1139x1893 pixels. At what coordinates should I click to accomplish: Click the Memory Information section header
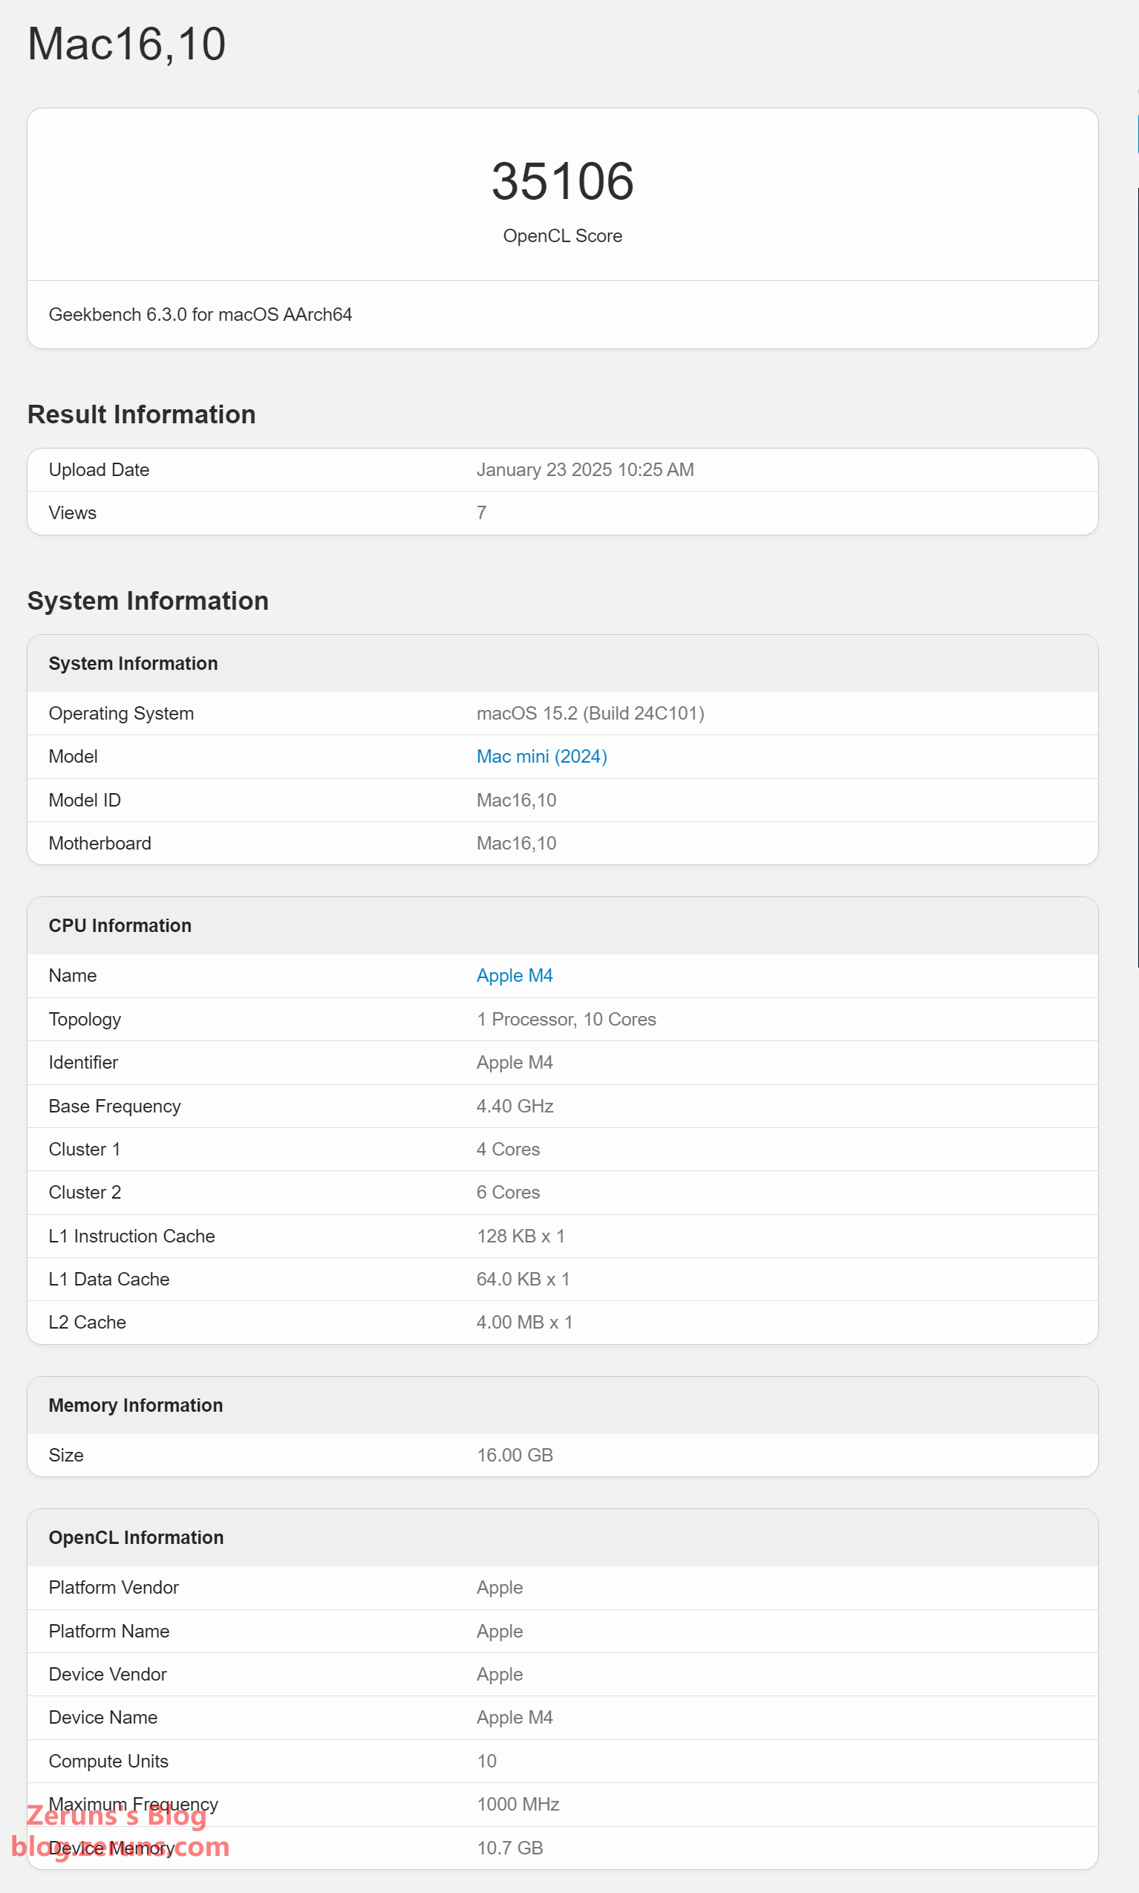tap(135, 1404)
